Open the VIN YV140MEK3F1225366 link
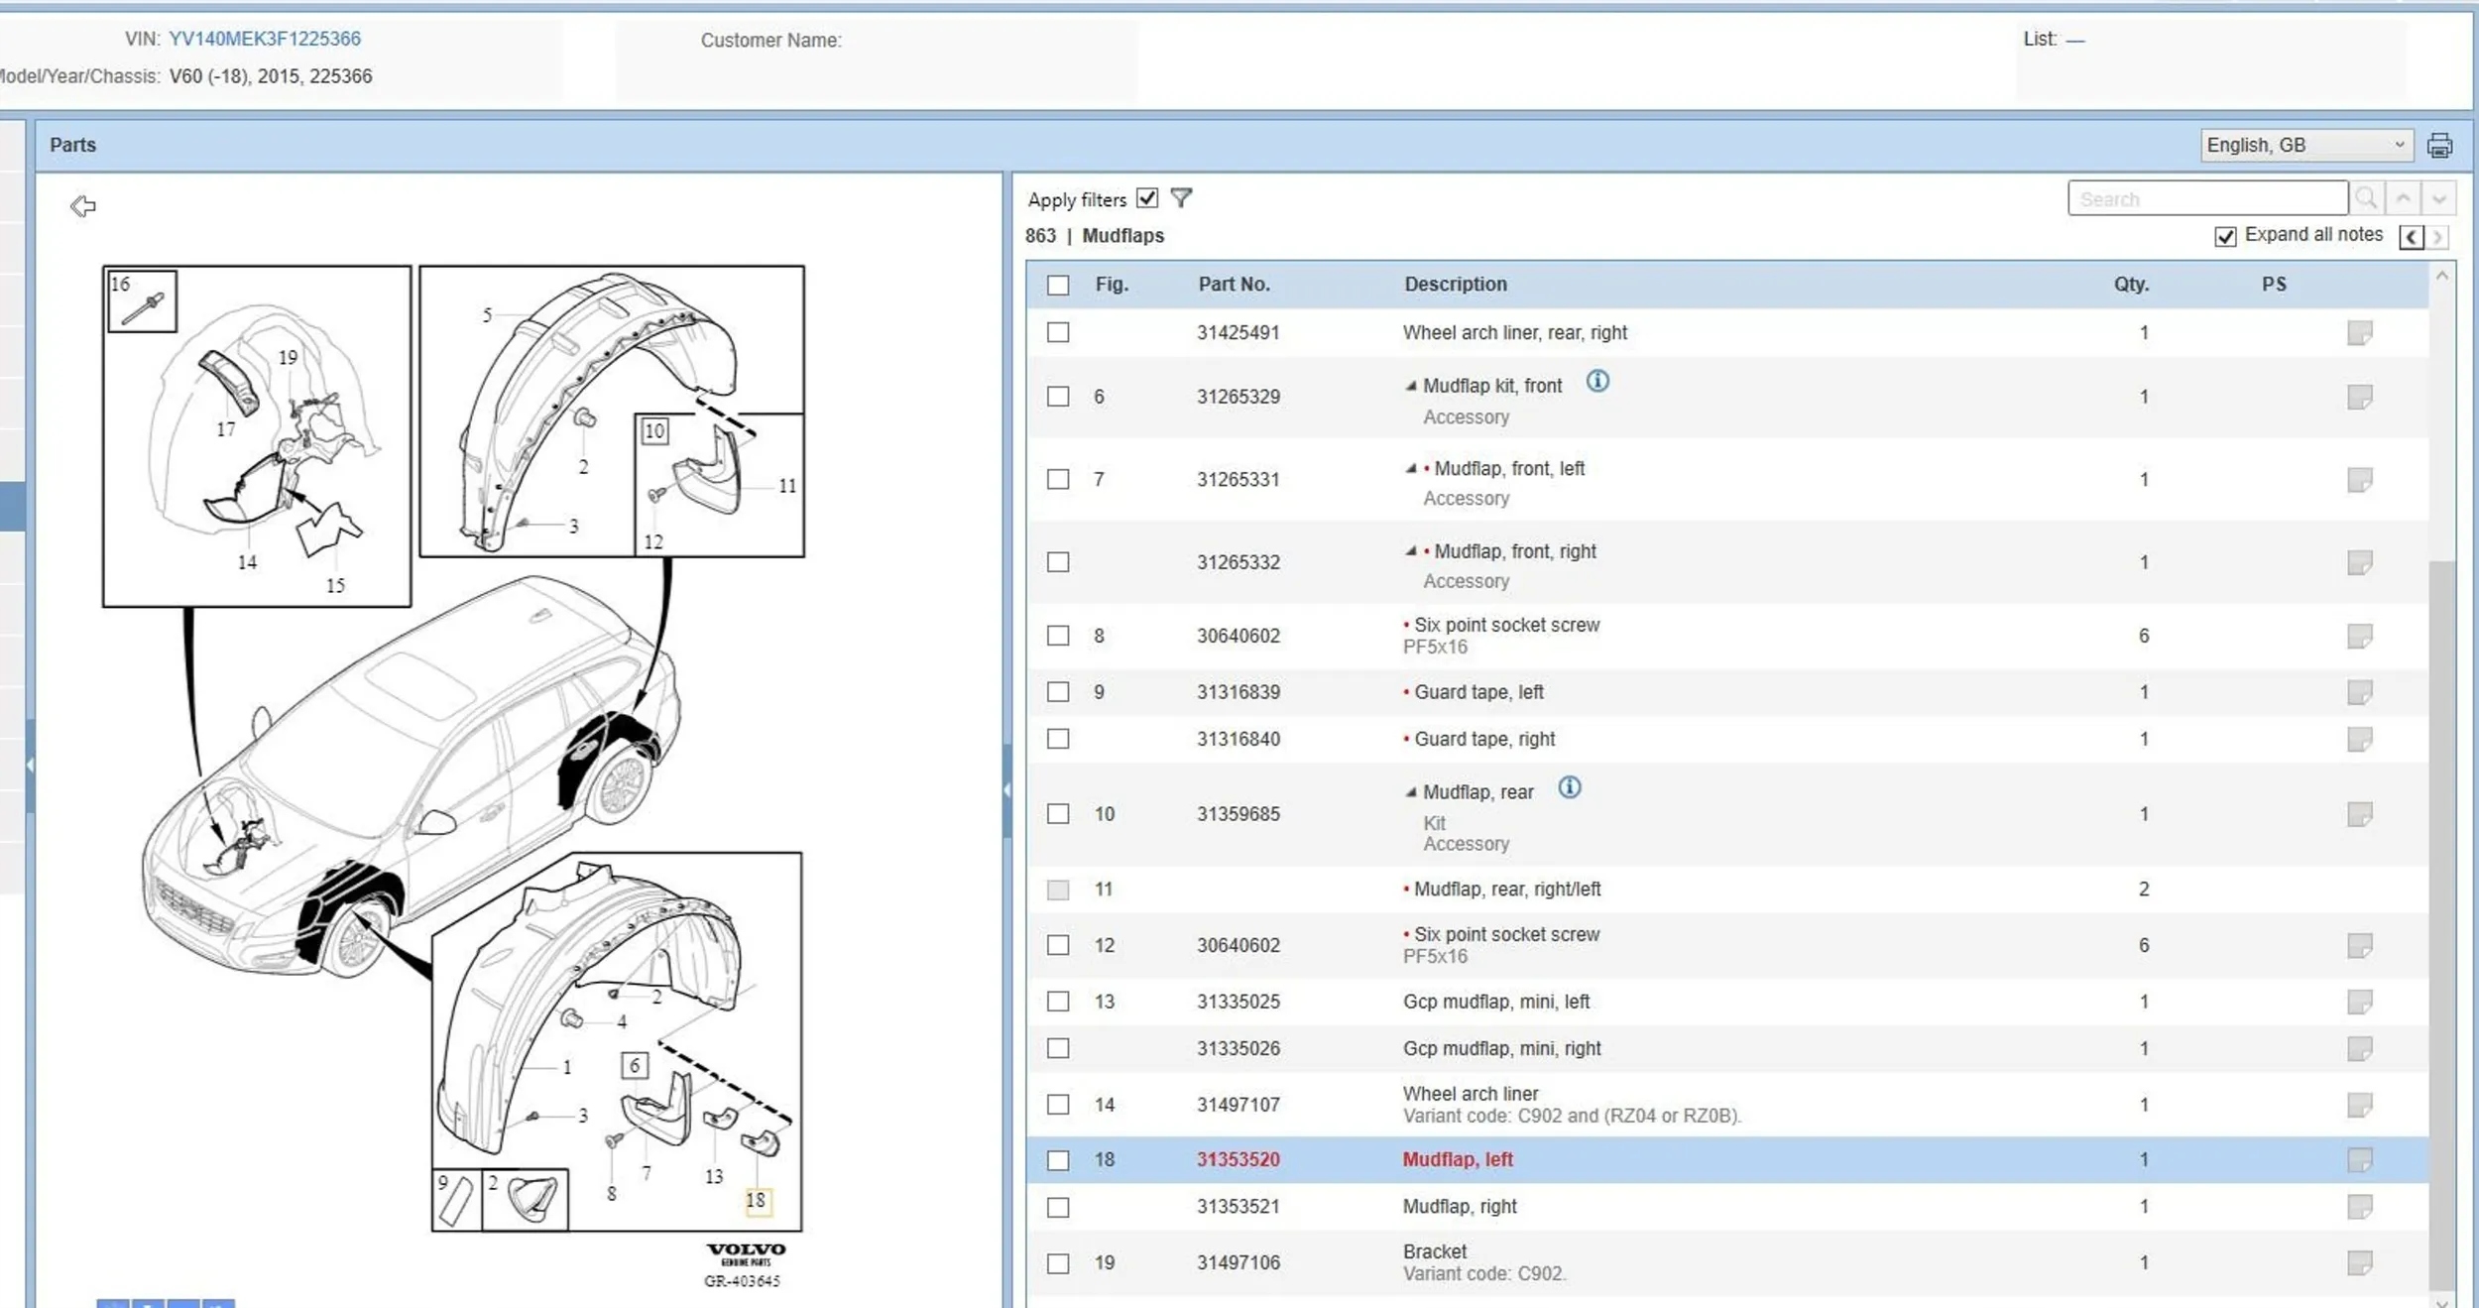2479x1308 pixels. (x=264, y=39)
